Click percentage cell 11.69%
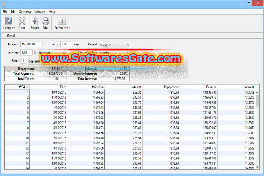Image resolution: width=264 pixels, height=176 pixels. tap(249, 143)
